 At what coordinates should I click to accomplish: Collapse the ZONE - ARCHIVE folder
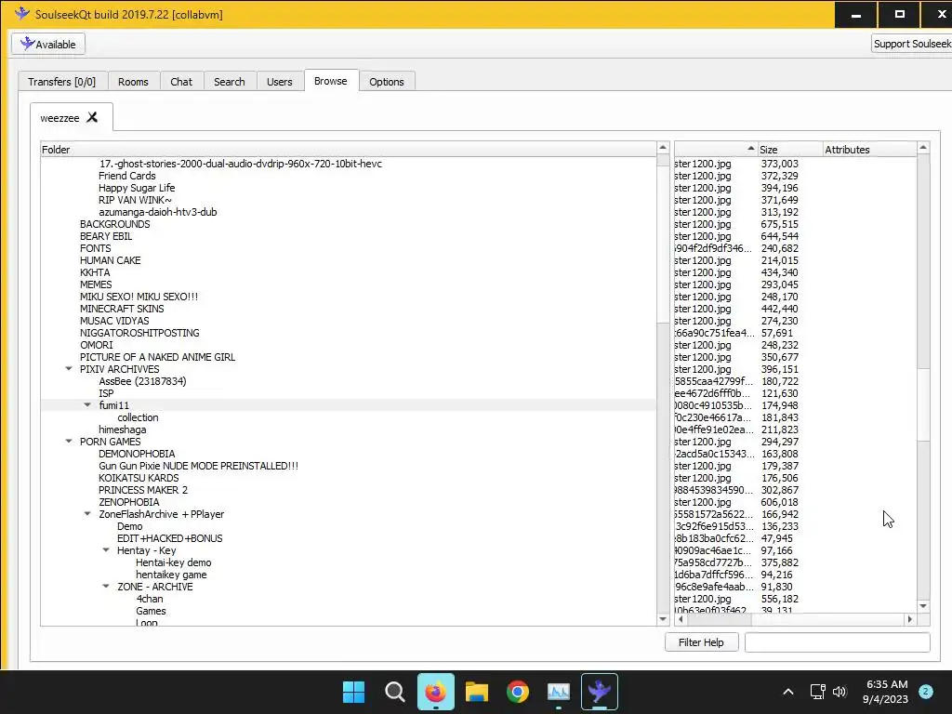(106, 587)
